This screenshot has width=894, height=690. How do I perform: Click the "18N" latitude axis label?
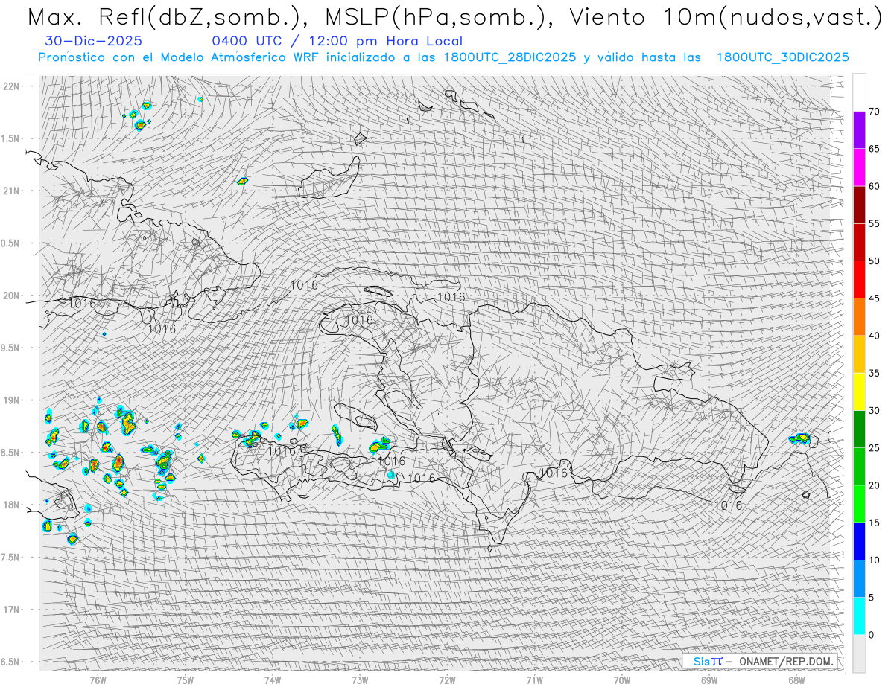(x=10, y=505)
